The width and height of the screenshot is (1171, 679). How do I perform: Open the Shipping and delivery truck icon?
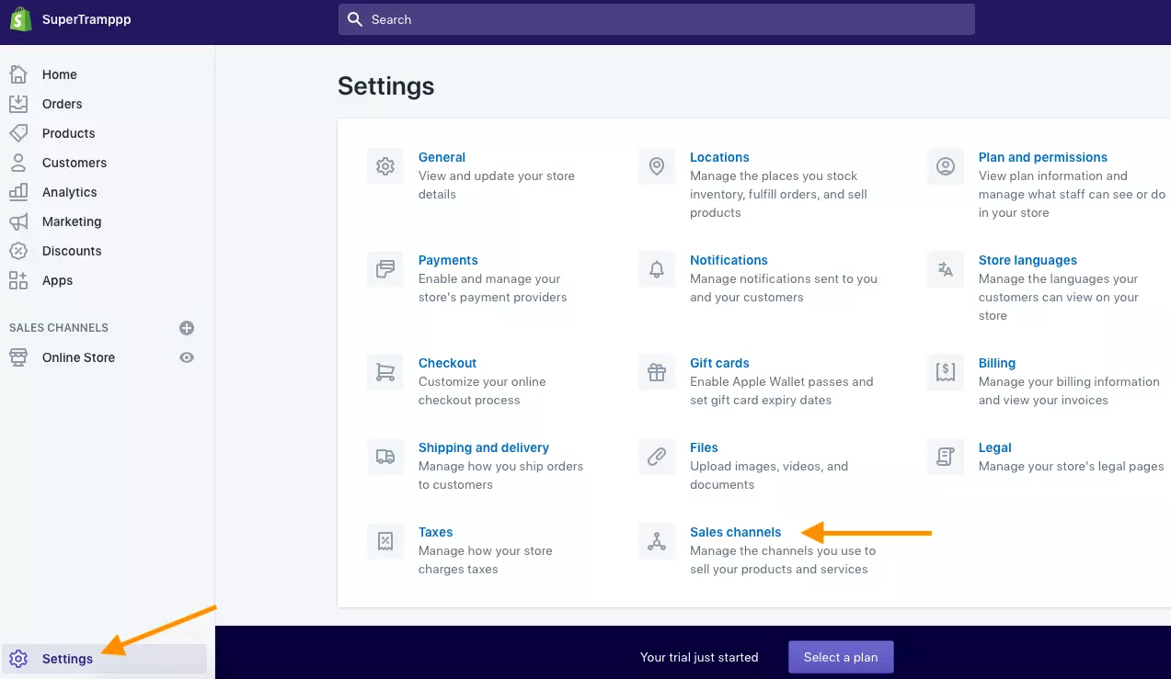385,457
